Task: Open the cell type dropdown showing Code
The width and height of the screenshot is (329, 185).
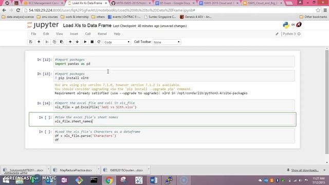Action: [x=117, y=42]
